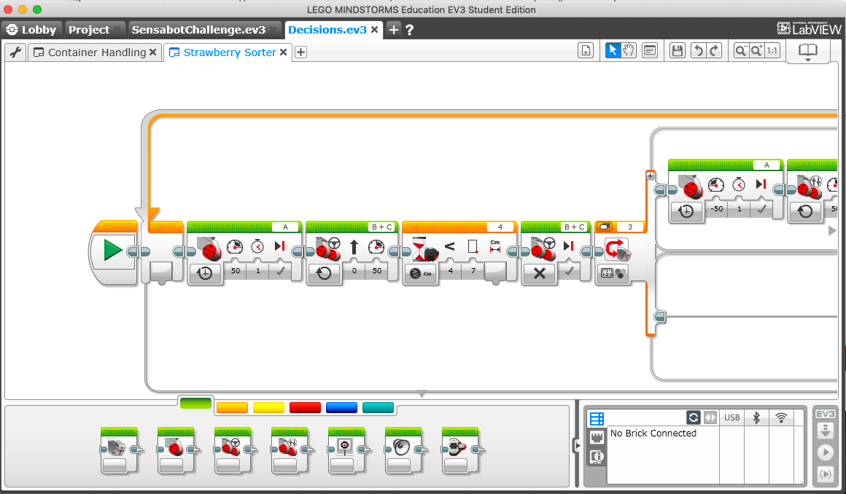Open port selector A on first motor block

click(x=285, y=227)
